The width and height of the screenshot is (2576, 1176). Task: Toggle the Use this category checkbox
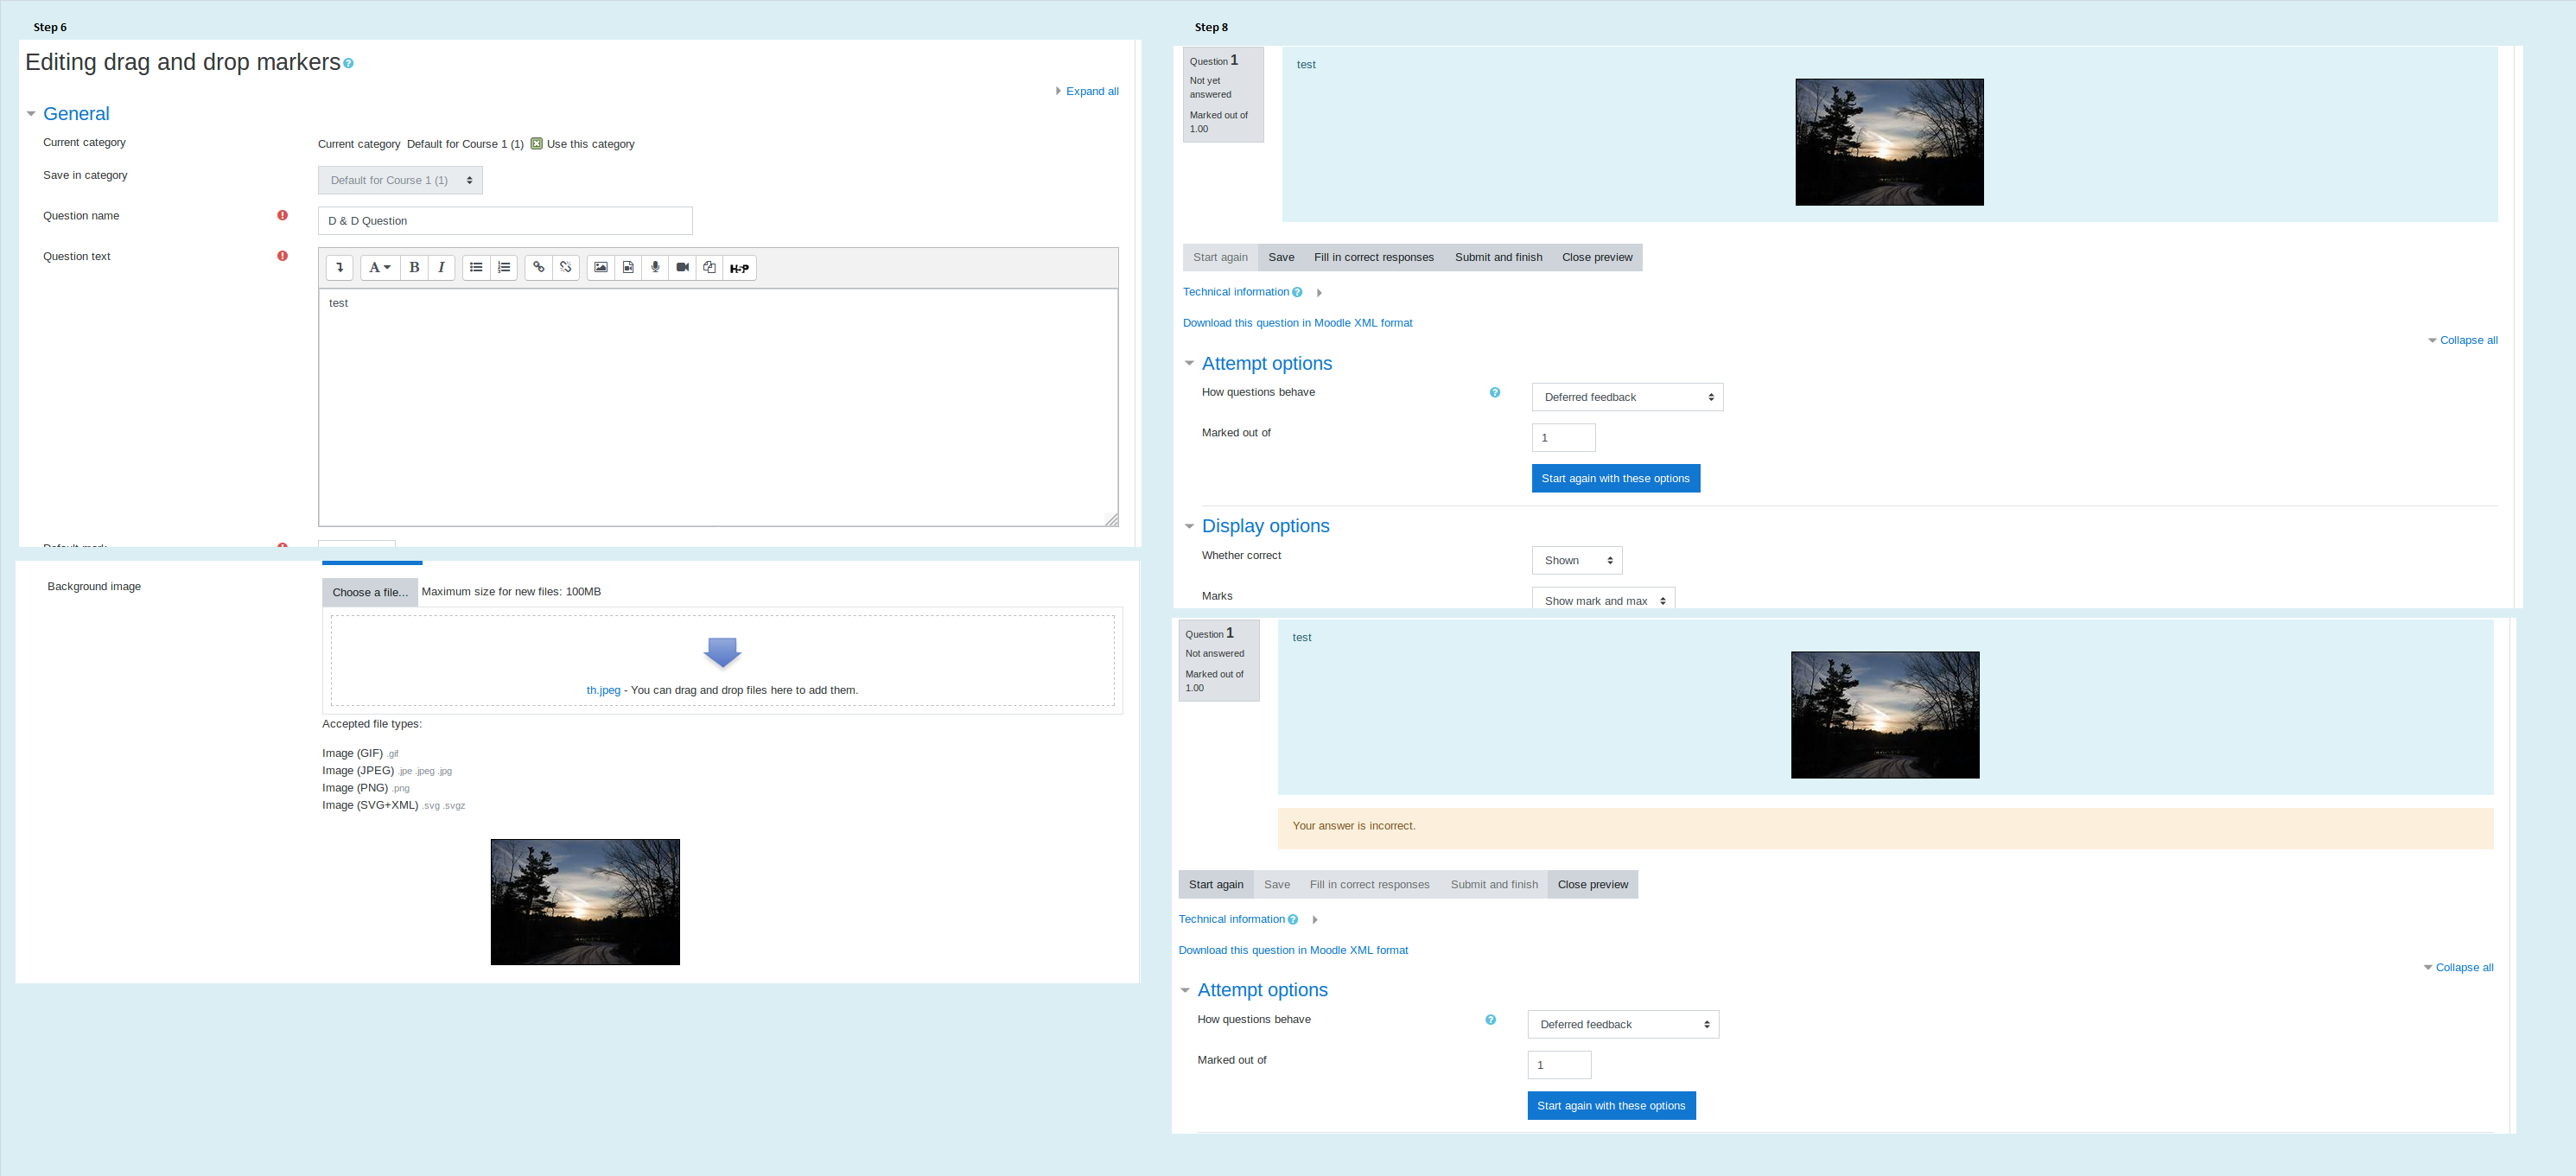click(536, 144)
